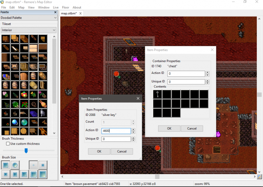This screenshot has height=187, width=263.
Task: Open the Edit menu
Action: tap(12, 7)
